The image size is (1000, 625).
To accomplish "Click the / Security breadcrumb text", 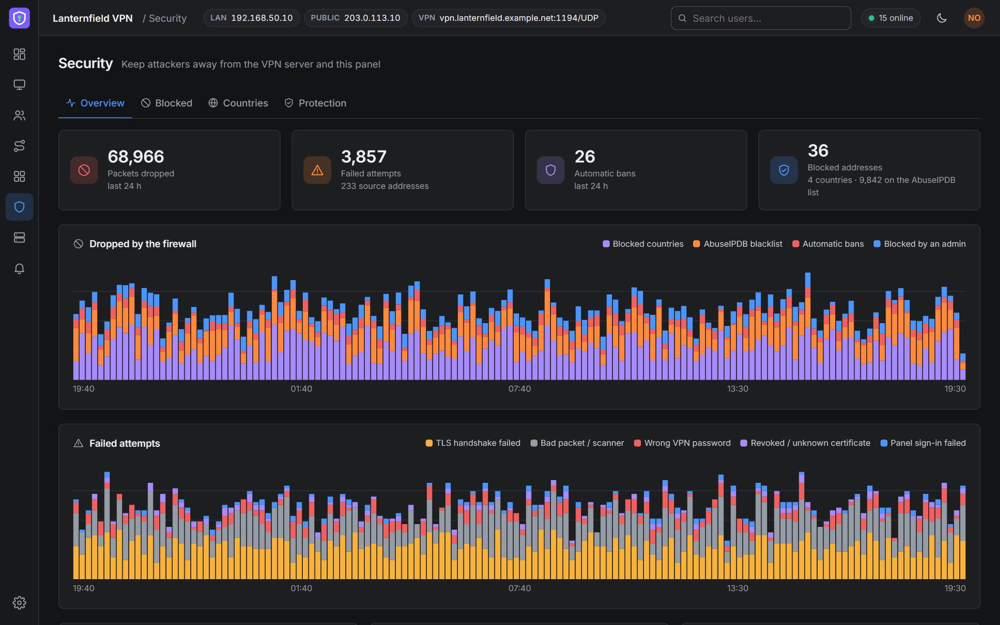I will (x=165, y=18).
